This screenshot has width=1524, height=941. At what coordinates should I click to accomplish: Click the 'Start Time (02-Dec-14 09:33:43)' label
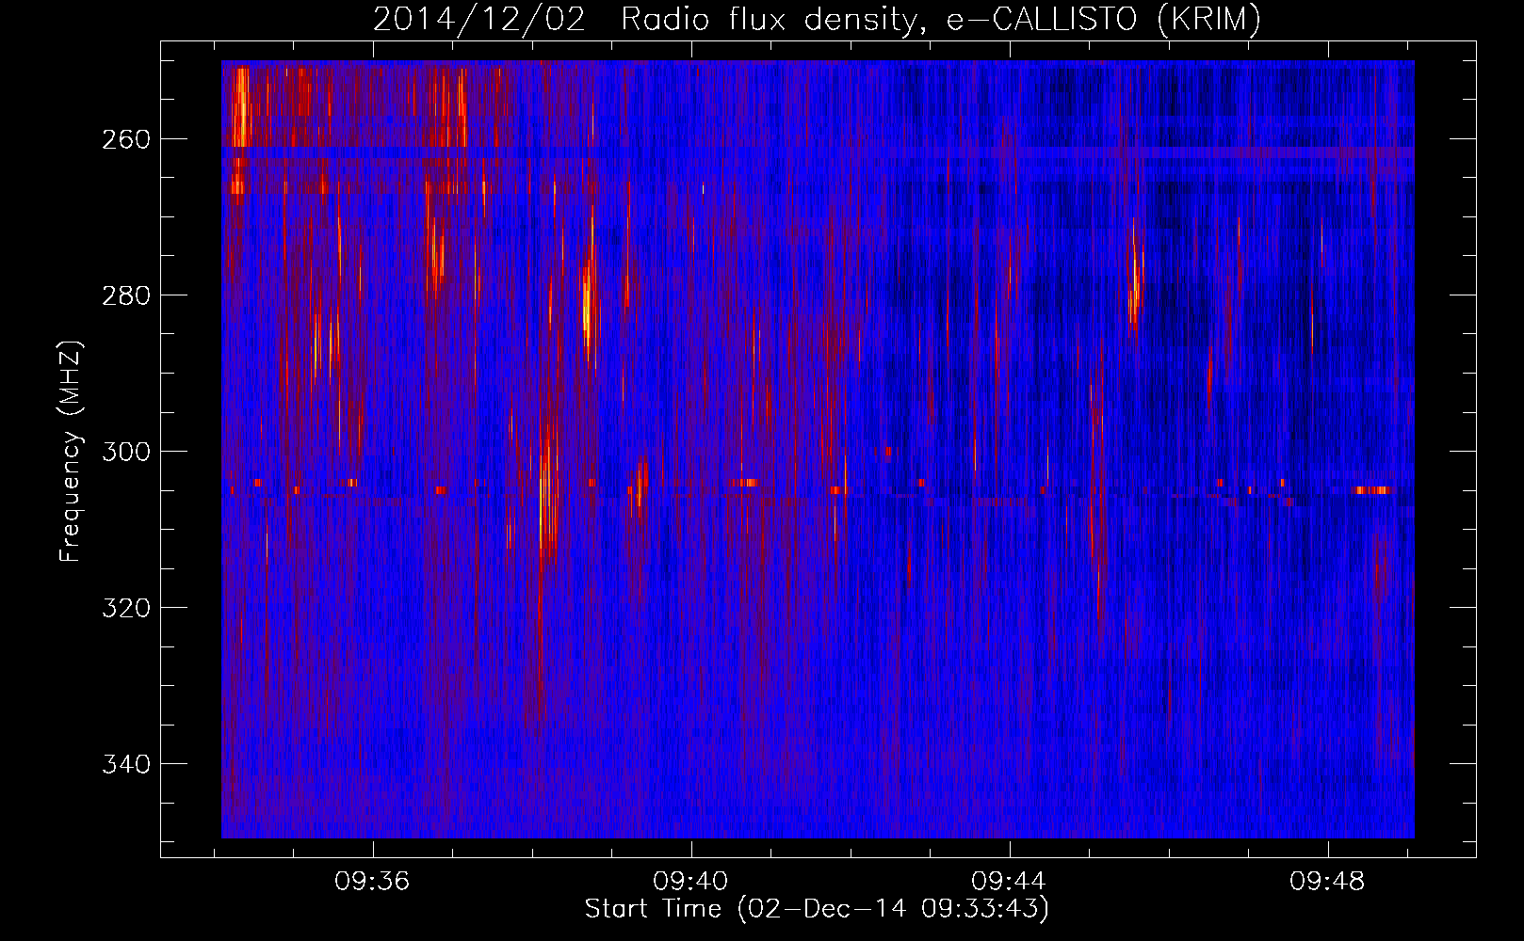(817, 909)
